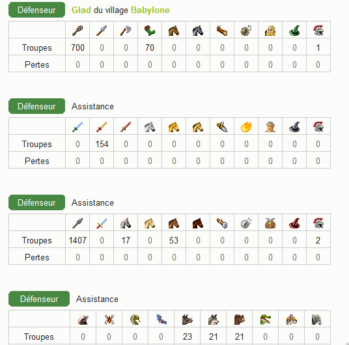Click the red wizard hat icon

point(294,223)
